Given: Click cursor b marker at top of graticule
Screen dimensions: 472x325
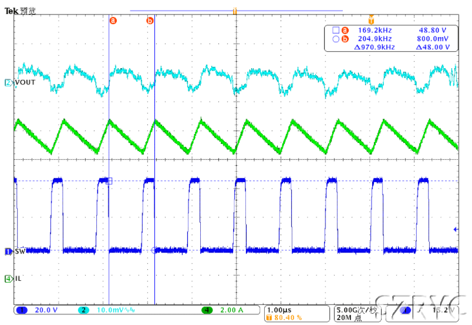Looking at the screenshot, I should [x=150, y=21].
